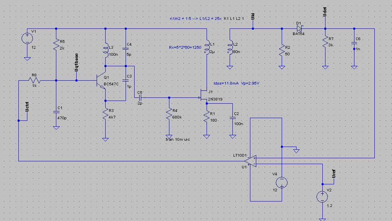Click the Uq1base net label
The width and height of the screenshot is (392, 221).
click(77, 62)
